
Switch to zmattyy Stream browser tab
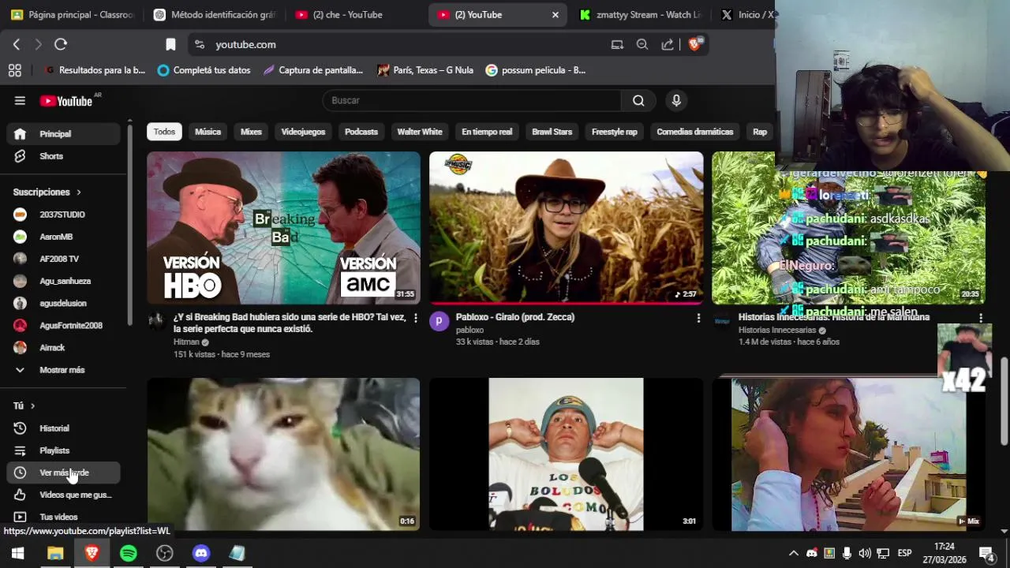641,15
